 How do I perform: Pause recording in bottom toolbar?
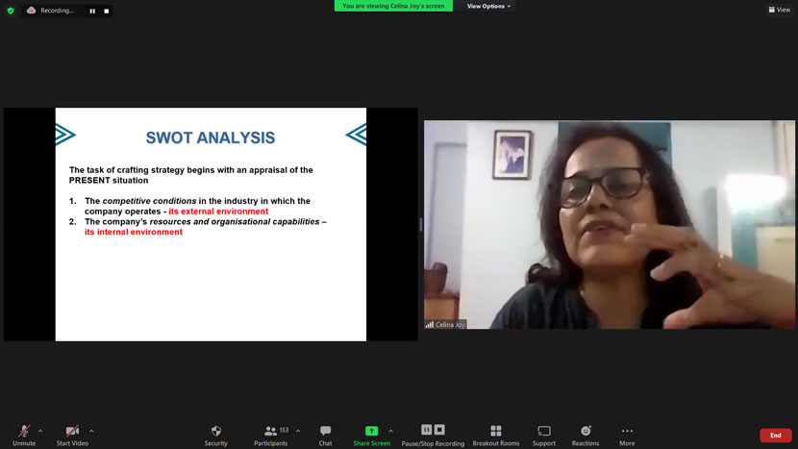pos(427,430)
